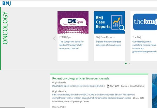The width and height of the screenshot is (157, 108).
Task: Click the 'Review Article' label
Action: 59,107
